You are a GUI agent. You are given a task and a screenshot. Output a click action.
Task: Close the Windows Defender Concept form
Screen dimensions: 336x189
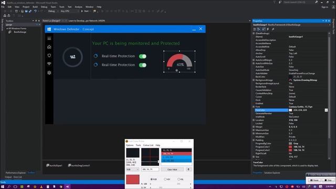click(201, 29)
